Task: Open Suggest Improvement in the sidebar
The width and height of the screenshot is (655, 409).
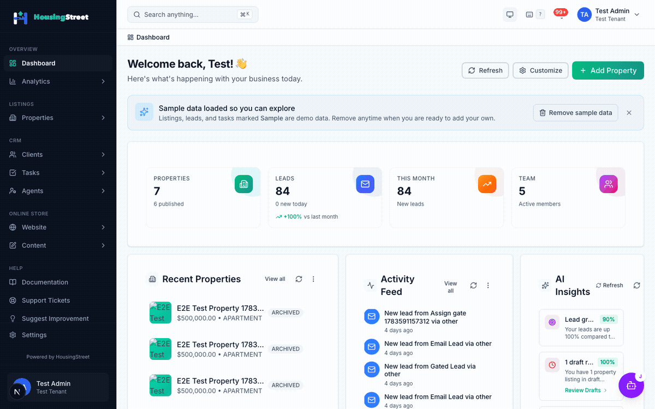Action: [x=58, y=318]
